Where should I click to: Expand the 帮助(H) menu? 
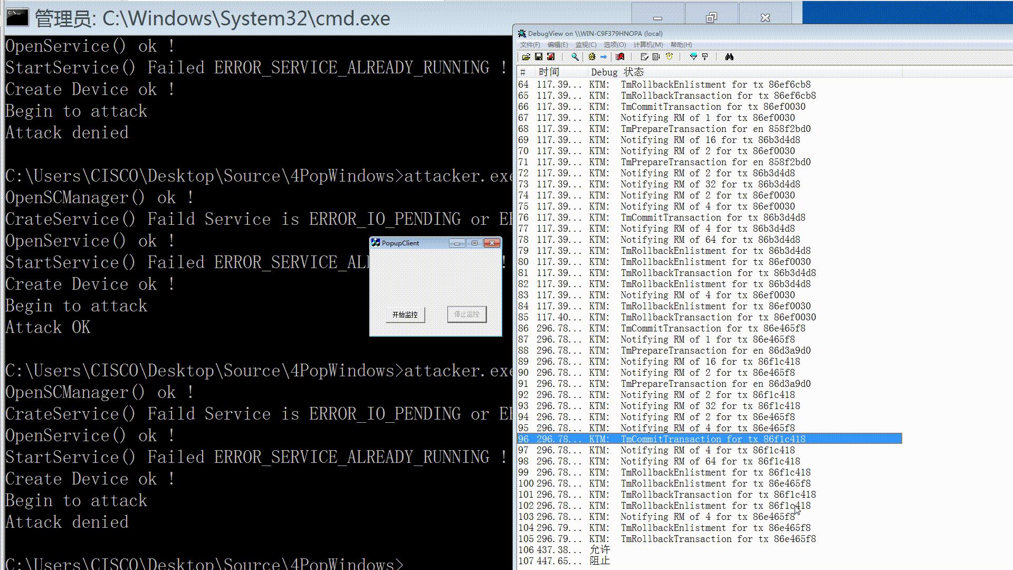click(x=681, y=45)
